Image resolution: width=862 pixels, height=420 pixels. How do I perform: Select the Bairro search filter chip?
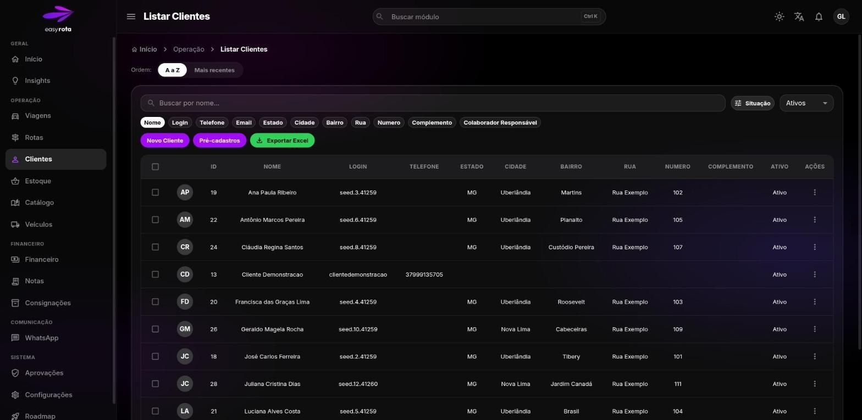point(335,122)
